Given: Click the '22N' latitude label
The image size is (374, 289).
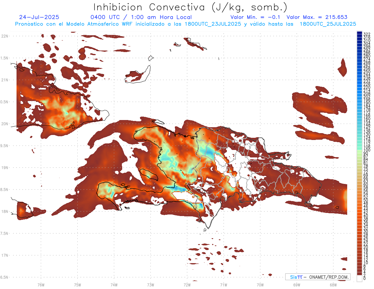Looking at the screenshot, I should tap(4, 36).
